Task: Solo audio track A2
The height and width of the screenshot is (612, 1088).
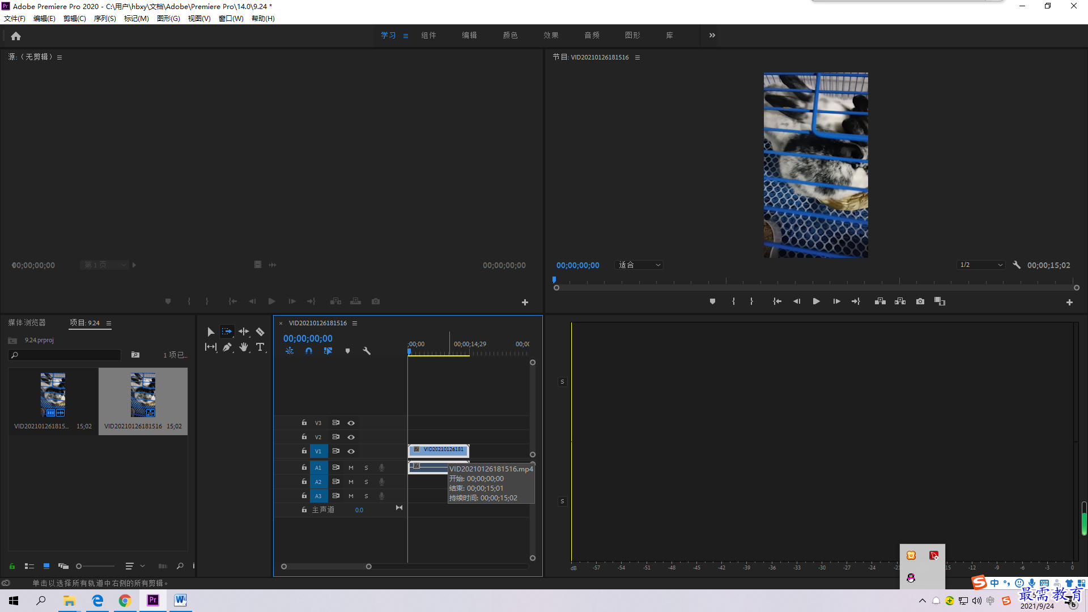Action: [366, 482]
